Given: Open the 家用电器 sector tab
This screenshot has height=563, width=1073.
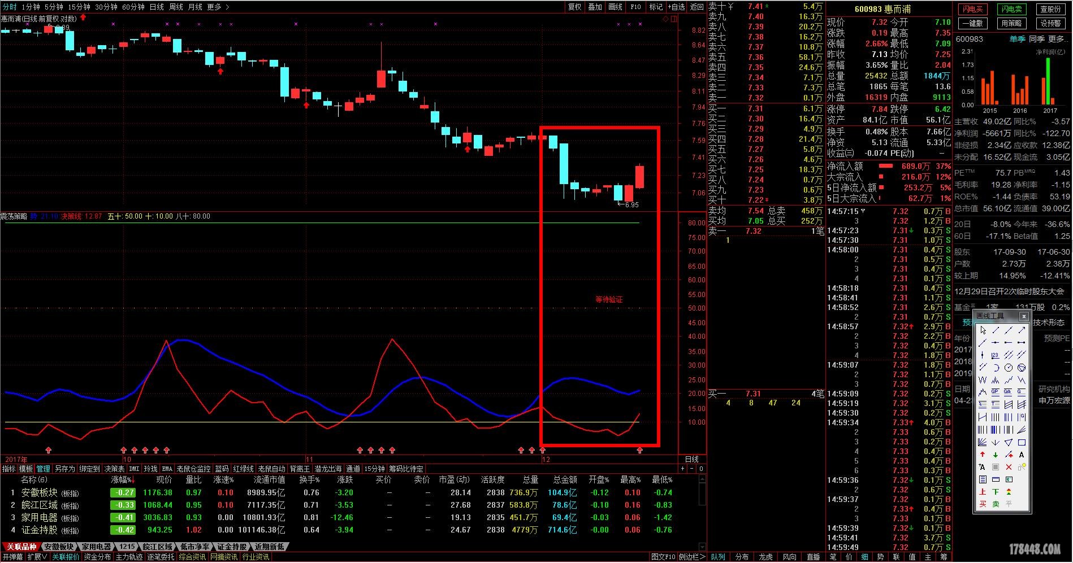Looking at the screenshot, I should (x=96, y=547).
